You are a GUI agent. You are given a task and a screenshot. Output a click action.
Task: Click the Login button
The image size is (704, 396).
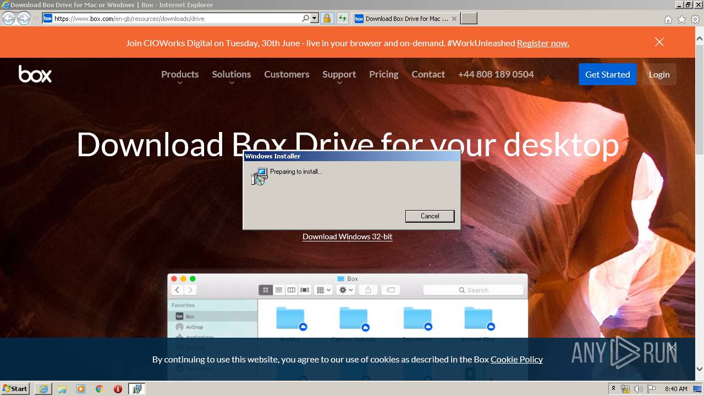[x=659, y=74]
